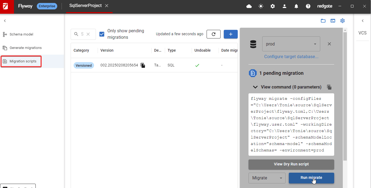
Task: Open the Flyway console/terminal icon
Action: point(333,20)
